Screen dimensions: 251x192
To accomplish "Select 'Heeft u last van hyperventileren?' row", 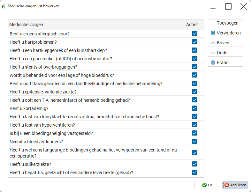I will [106, 125].
